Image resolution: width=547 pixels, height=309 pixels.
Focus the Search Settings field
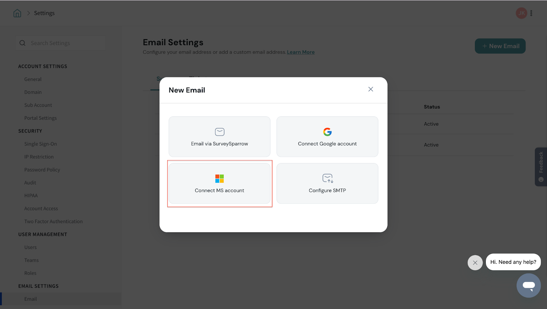[x=65, y=43]
